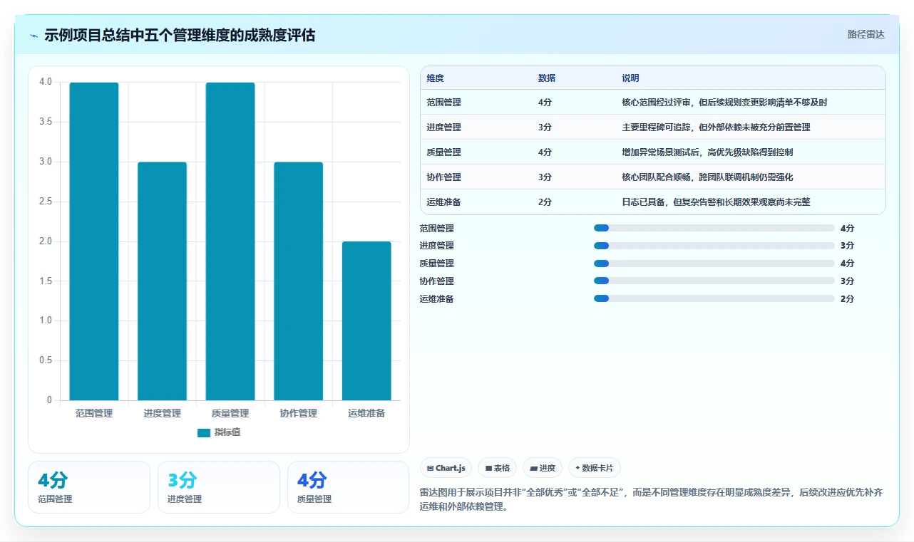Click the 数据 column header

547,78
